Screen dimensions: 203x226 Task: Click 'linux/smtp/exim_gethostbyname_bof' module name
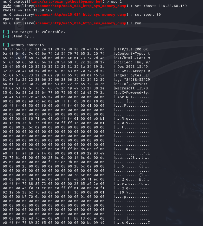point(67,2)
